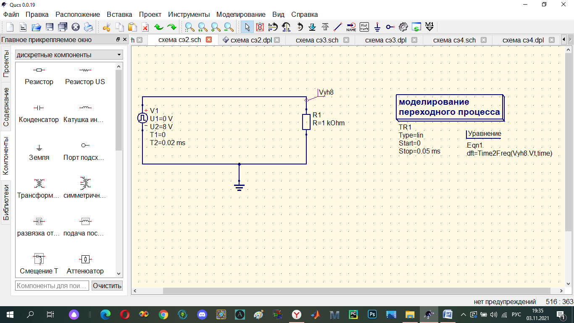Insert a ground symbol from the toolbar
The height and width of the screenshot is (323, 574).
pyautogui.click(x=377, y=27)
